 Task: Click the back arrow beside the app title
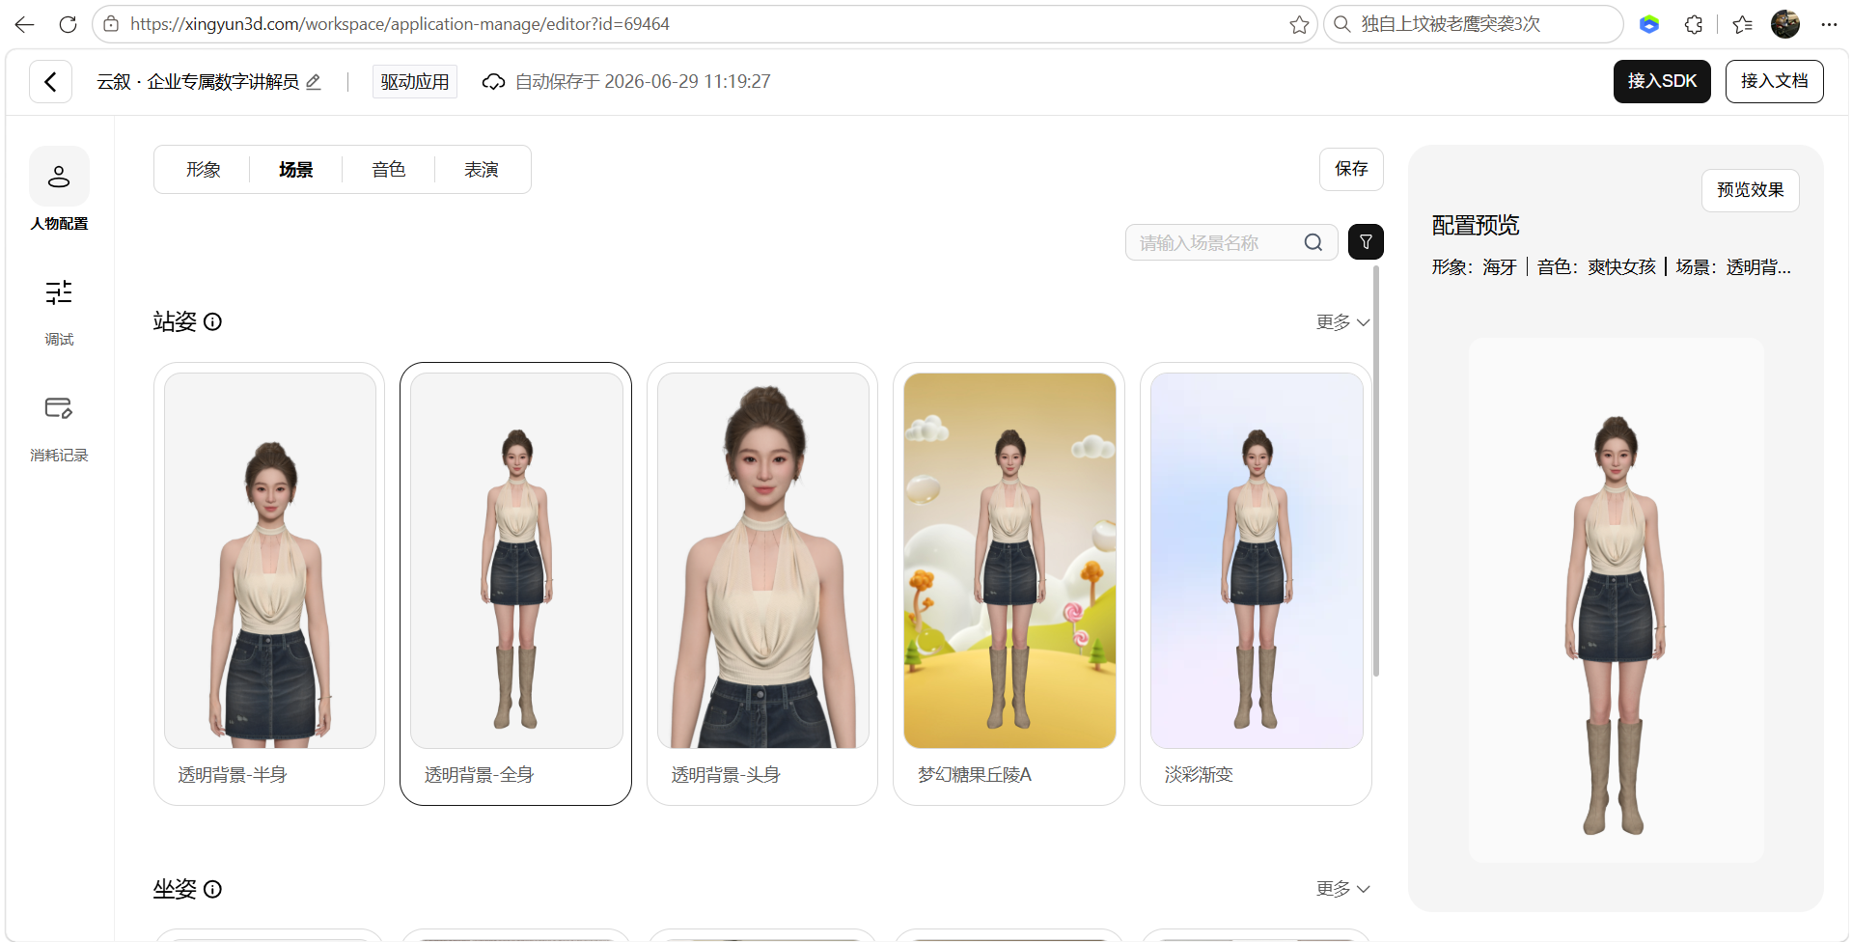50,82
